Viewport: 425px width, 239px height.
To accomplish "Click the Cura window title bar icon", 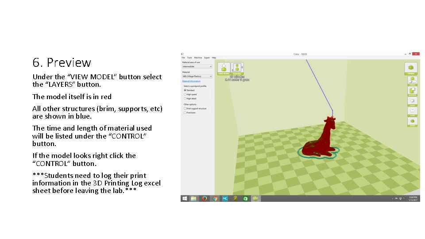I will 182,54.
